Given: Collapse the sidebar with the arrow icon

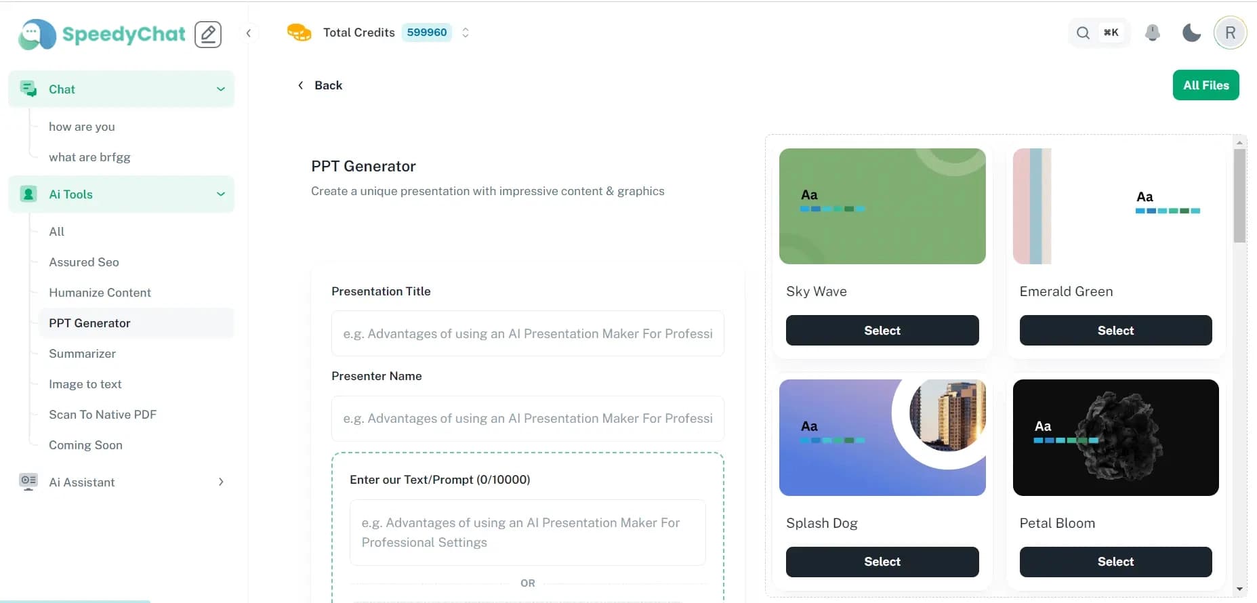Looking at the screenshot, I should tap(249, 33).
